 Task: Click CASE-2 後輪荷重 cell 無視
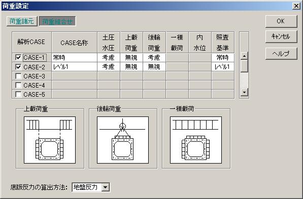[x=154, y=67]
